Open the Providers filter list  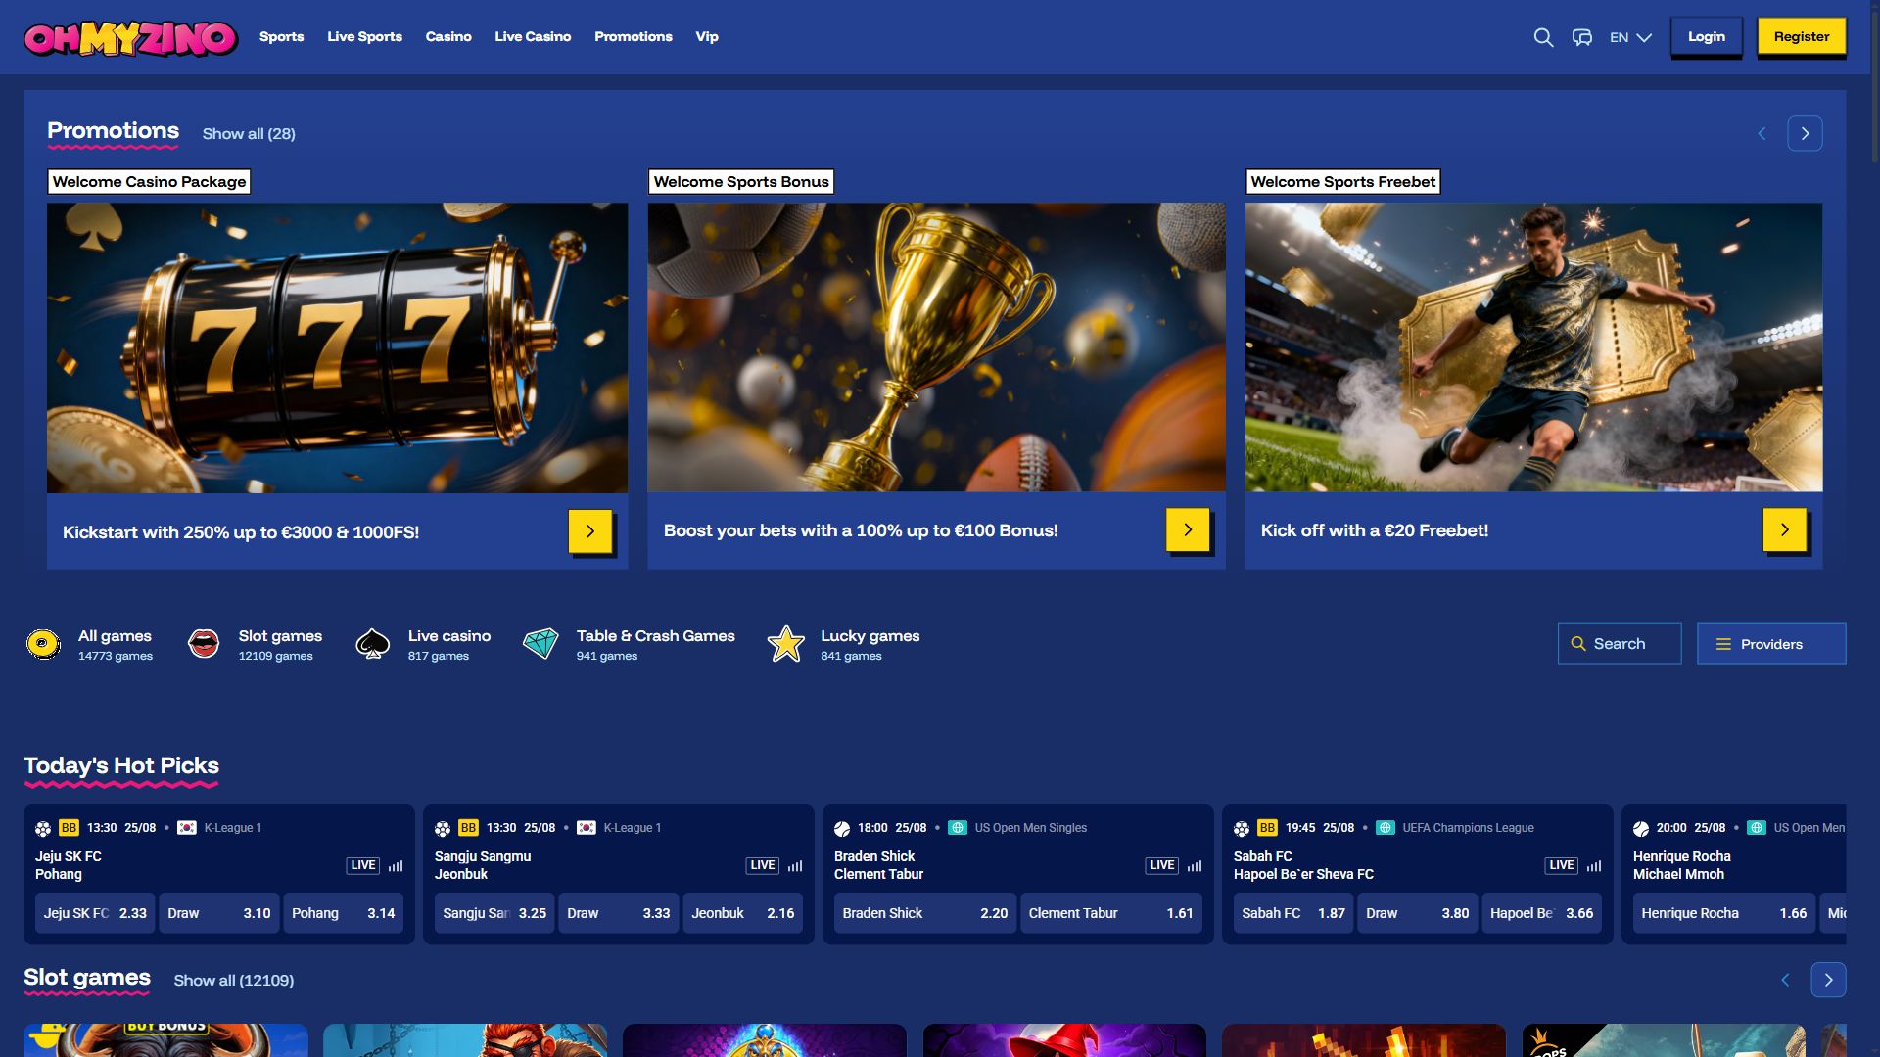(1771, 644)
